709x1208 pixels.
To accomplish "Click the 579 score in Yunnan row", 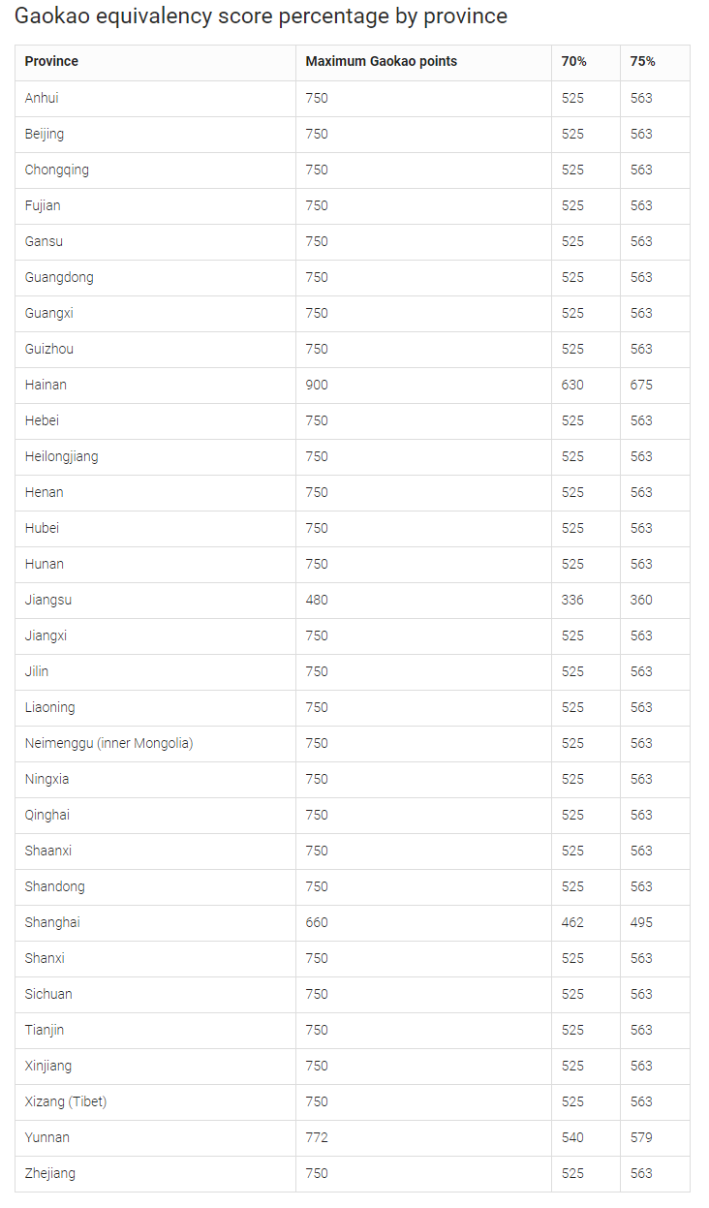I will tap(641, 1137).
